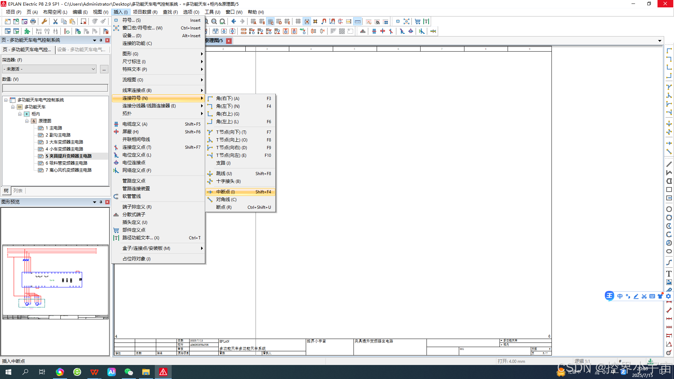Screen dimensions: 674x379
Task: Choose T节点(向下) menu entry
Action: click(x=240, y=132)
